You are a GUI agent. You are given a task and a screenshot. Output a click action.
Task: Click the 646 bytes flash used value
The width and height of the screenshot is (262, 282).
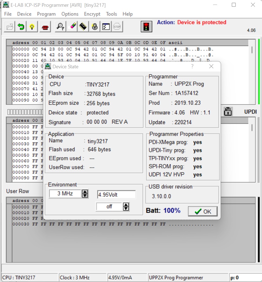pyautogui.click(x=99, y=149)
